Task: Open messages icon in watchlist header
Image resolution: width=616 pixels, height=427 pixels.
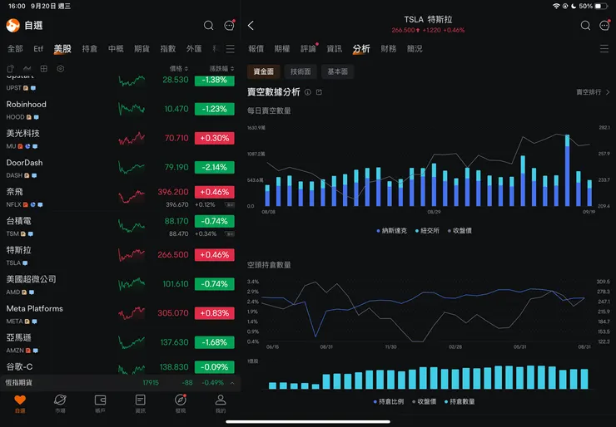Action: point(229,26)
